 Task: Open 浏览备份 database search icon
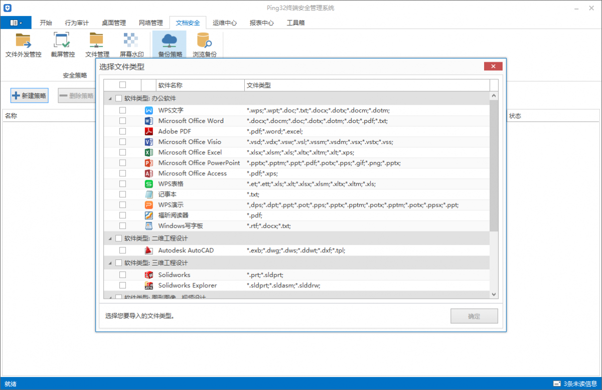coord(204,41)
